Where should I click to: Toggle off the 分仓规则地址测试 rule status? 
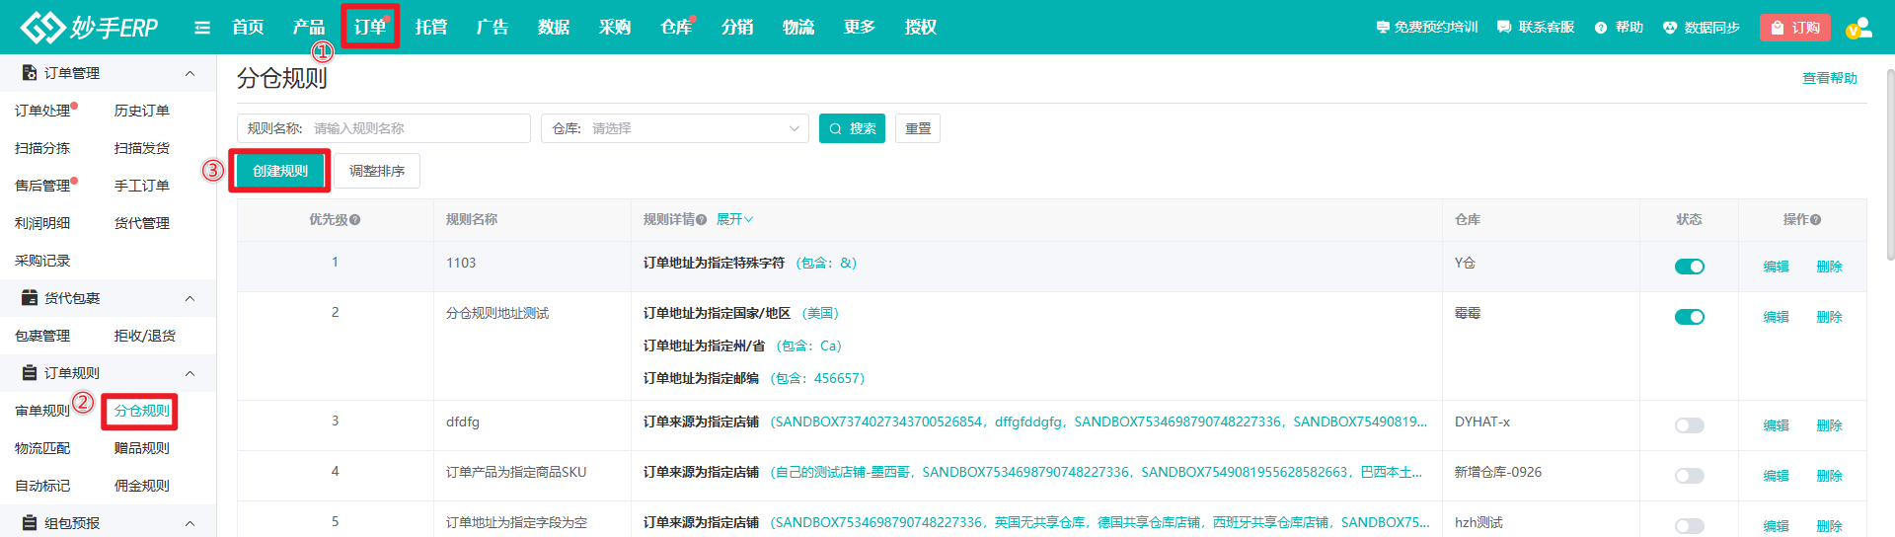[x=1689, y=317]
